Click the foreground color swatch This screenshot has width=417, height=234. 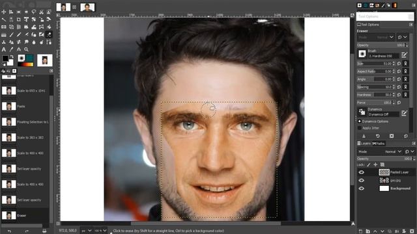coord(5,58)
